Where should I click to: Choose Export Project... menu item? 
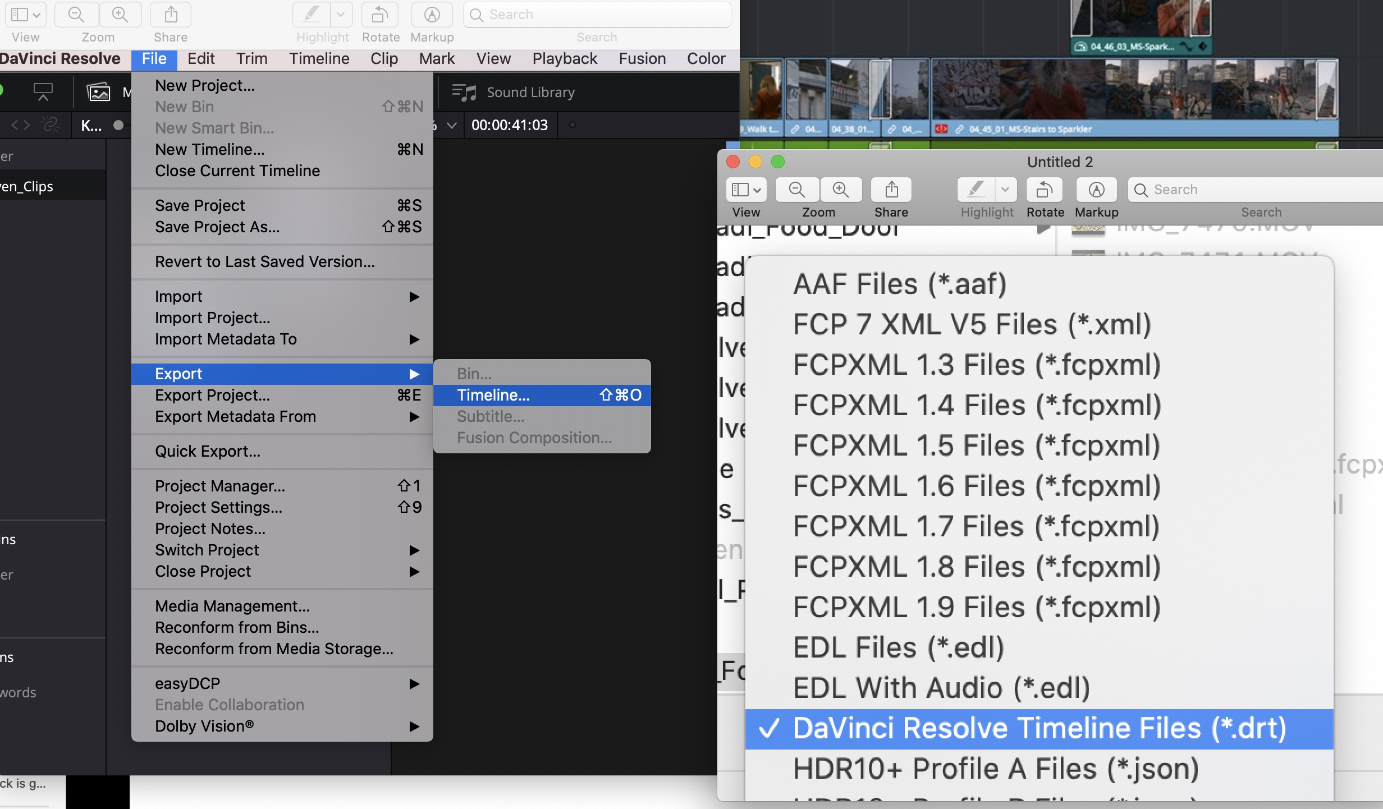pyautogui.click(x=282, y=395)
